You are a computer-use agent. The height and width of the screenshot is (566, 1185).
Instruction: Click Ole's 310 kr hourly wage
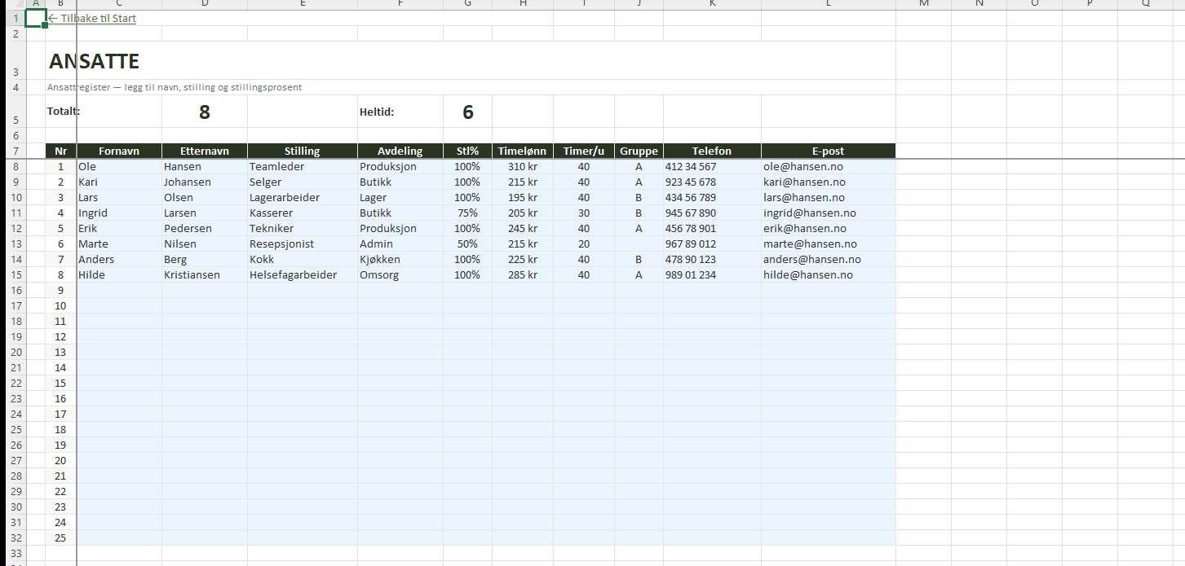coord(522,166)
